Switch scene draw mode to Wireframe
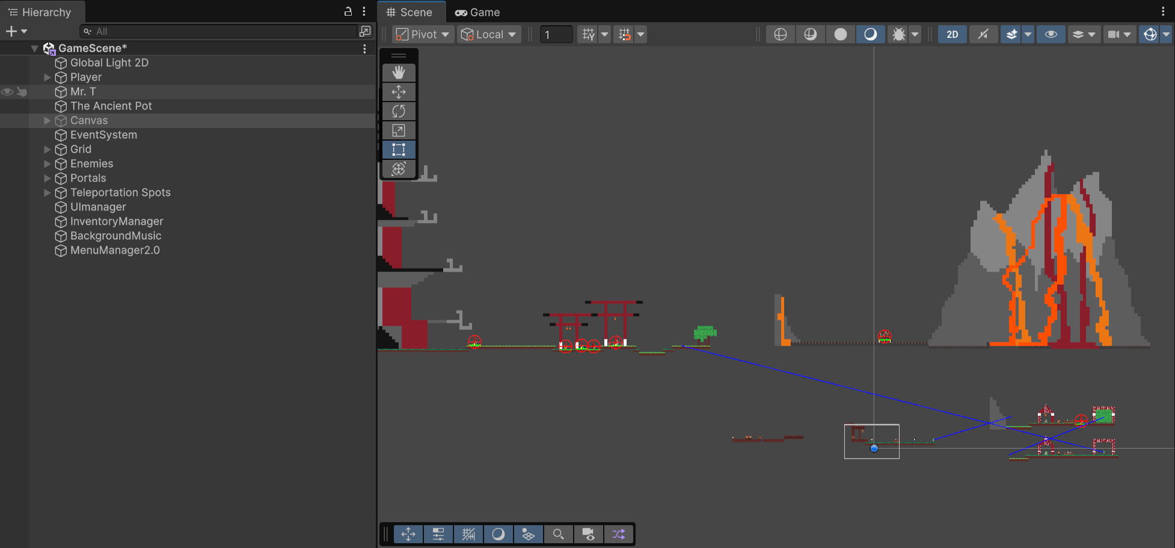 click(x=781, y=34)
